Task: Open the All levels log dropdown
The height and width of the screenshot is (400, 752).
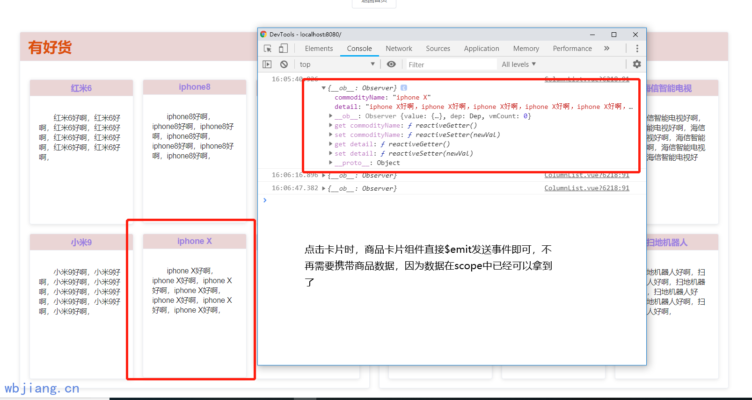Action: click(x=518, y=64)
